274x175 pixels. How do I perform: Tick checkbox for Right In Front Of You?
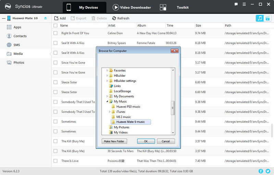pyautogui.click(x=55, y=33)
